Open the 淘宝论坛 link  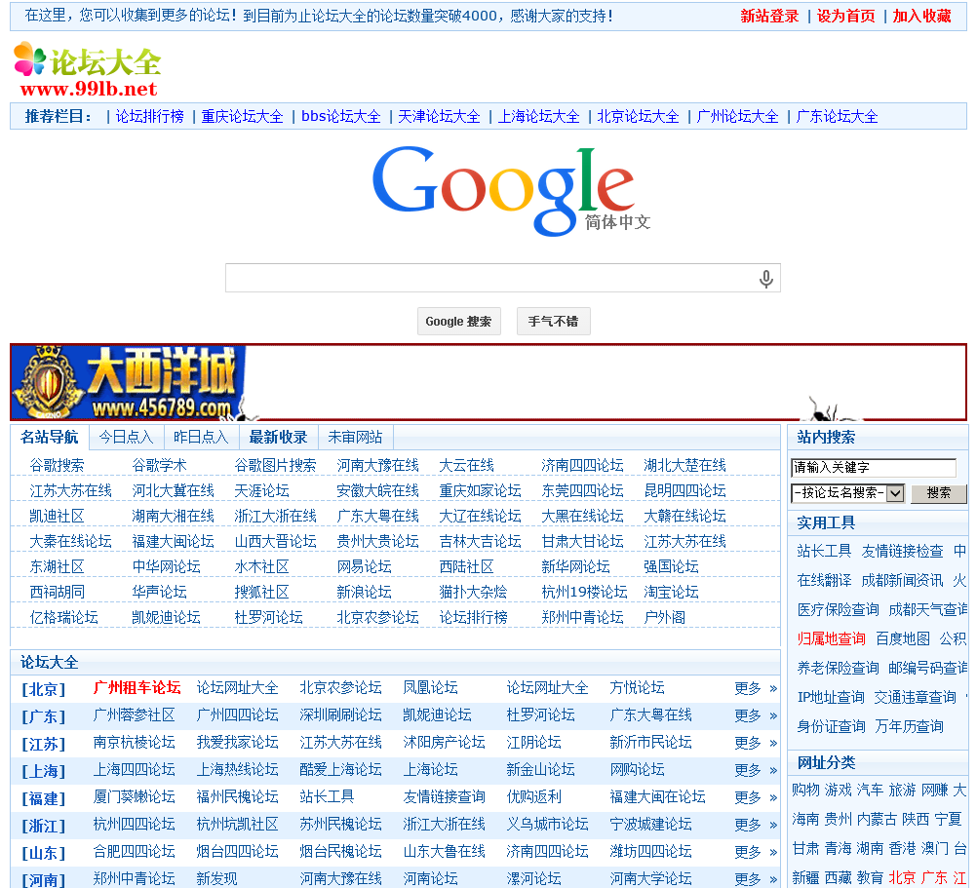pyautogui.click(x=671, y=593)
